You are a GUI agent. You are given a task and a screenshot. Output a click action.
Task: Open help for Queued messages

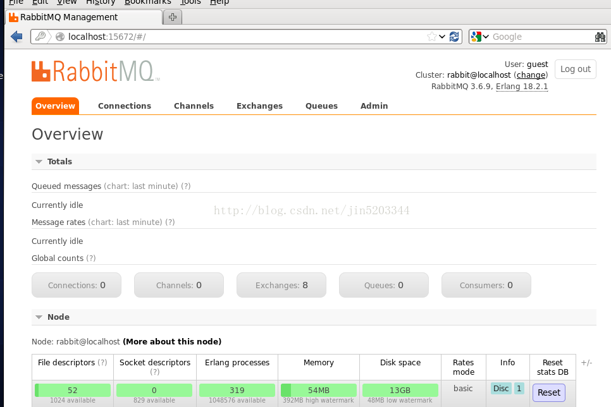coord(185,186)
